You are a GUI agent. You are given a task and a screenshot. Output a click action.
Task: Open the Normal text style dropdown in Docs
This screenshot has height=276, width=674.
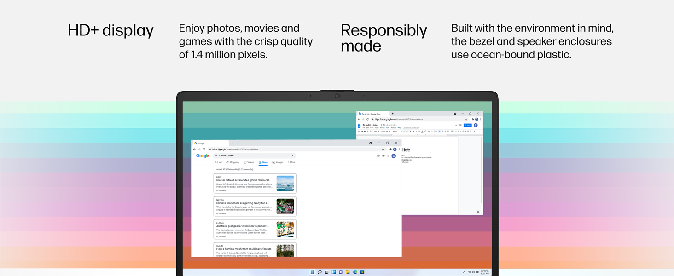pos(386,131)
